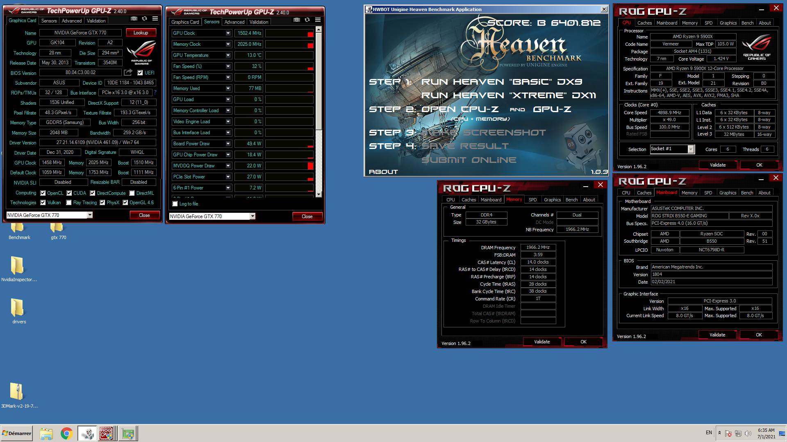Click Memory Clock sensor graph bar
This screenshot has width=787, height=442.
pyautogui.click(x=289, y=44)
